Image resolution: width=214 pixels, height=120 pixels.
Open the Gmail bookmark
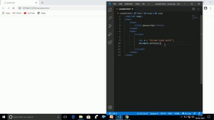[x=17, y=13]
